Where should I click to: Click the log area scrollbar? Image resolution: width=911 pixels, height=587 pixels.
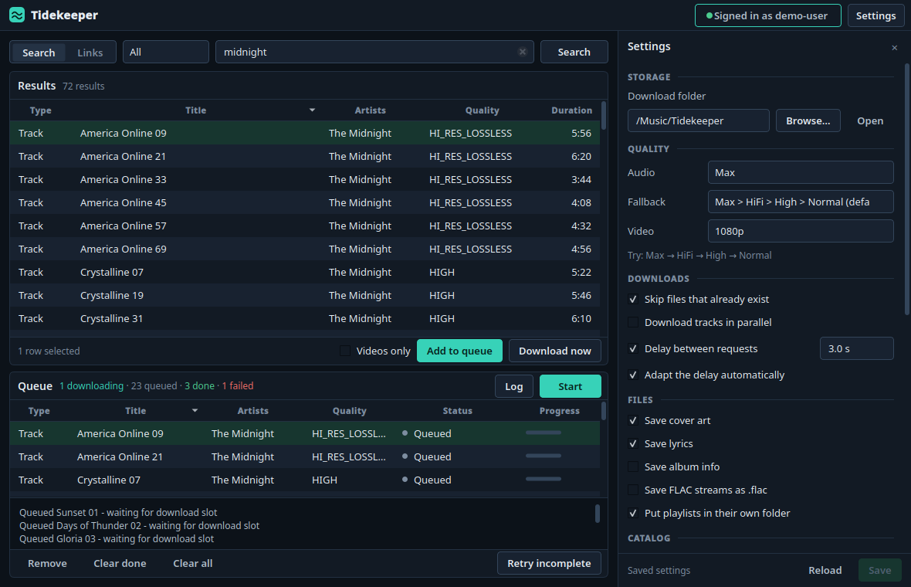[x=598, y=514]
